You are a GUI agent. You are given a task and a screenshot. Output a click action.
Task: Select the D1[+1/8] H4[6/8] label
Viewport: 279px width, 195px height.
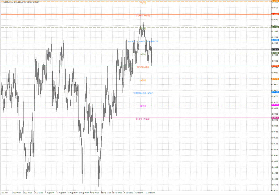(143, 16)
